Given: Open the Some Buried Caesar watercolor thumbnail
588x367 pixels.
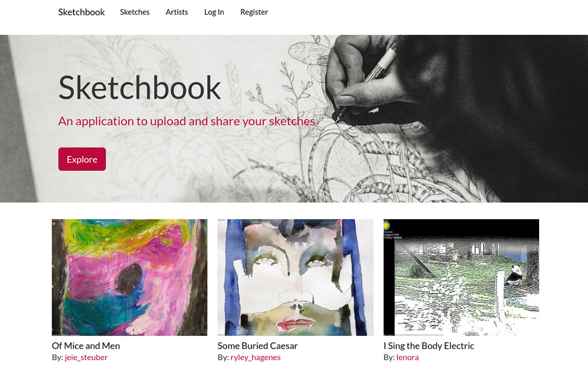Looking at the screenshot, I should (x=296, y=277).
